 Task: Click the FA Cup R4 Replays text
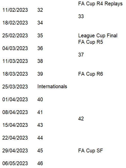coord(100,4)
